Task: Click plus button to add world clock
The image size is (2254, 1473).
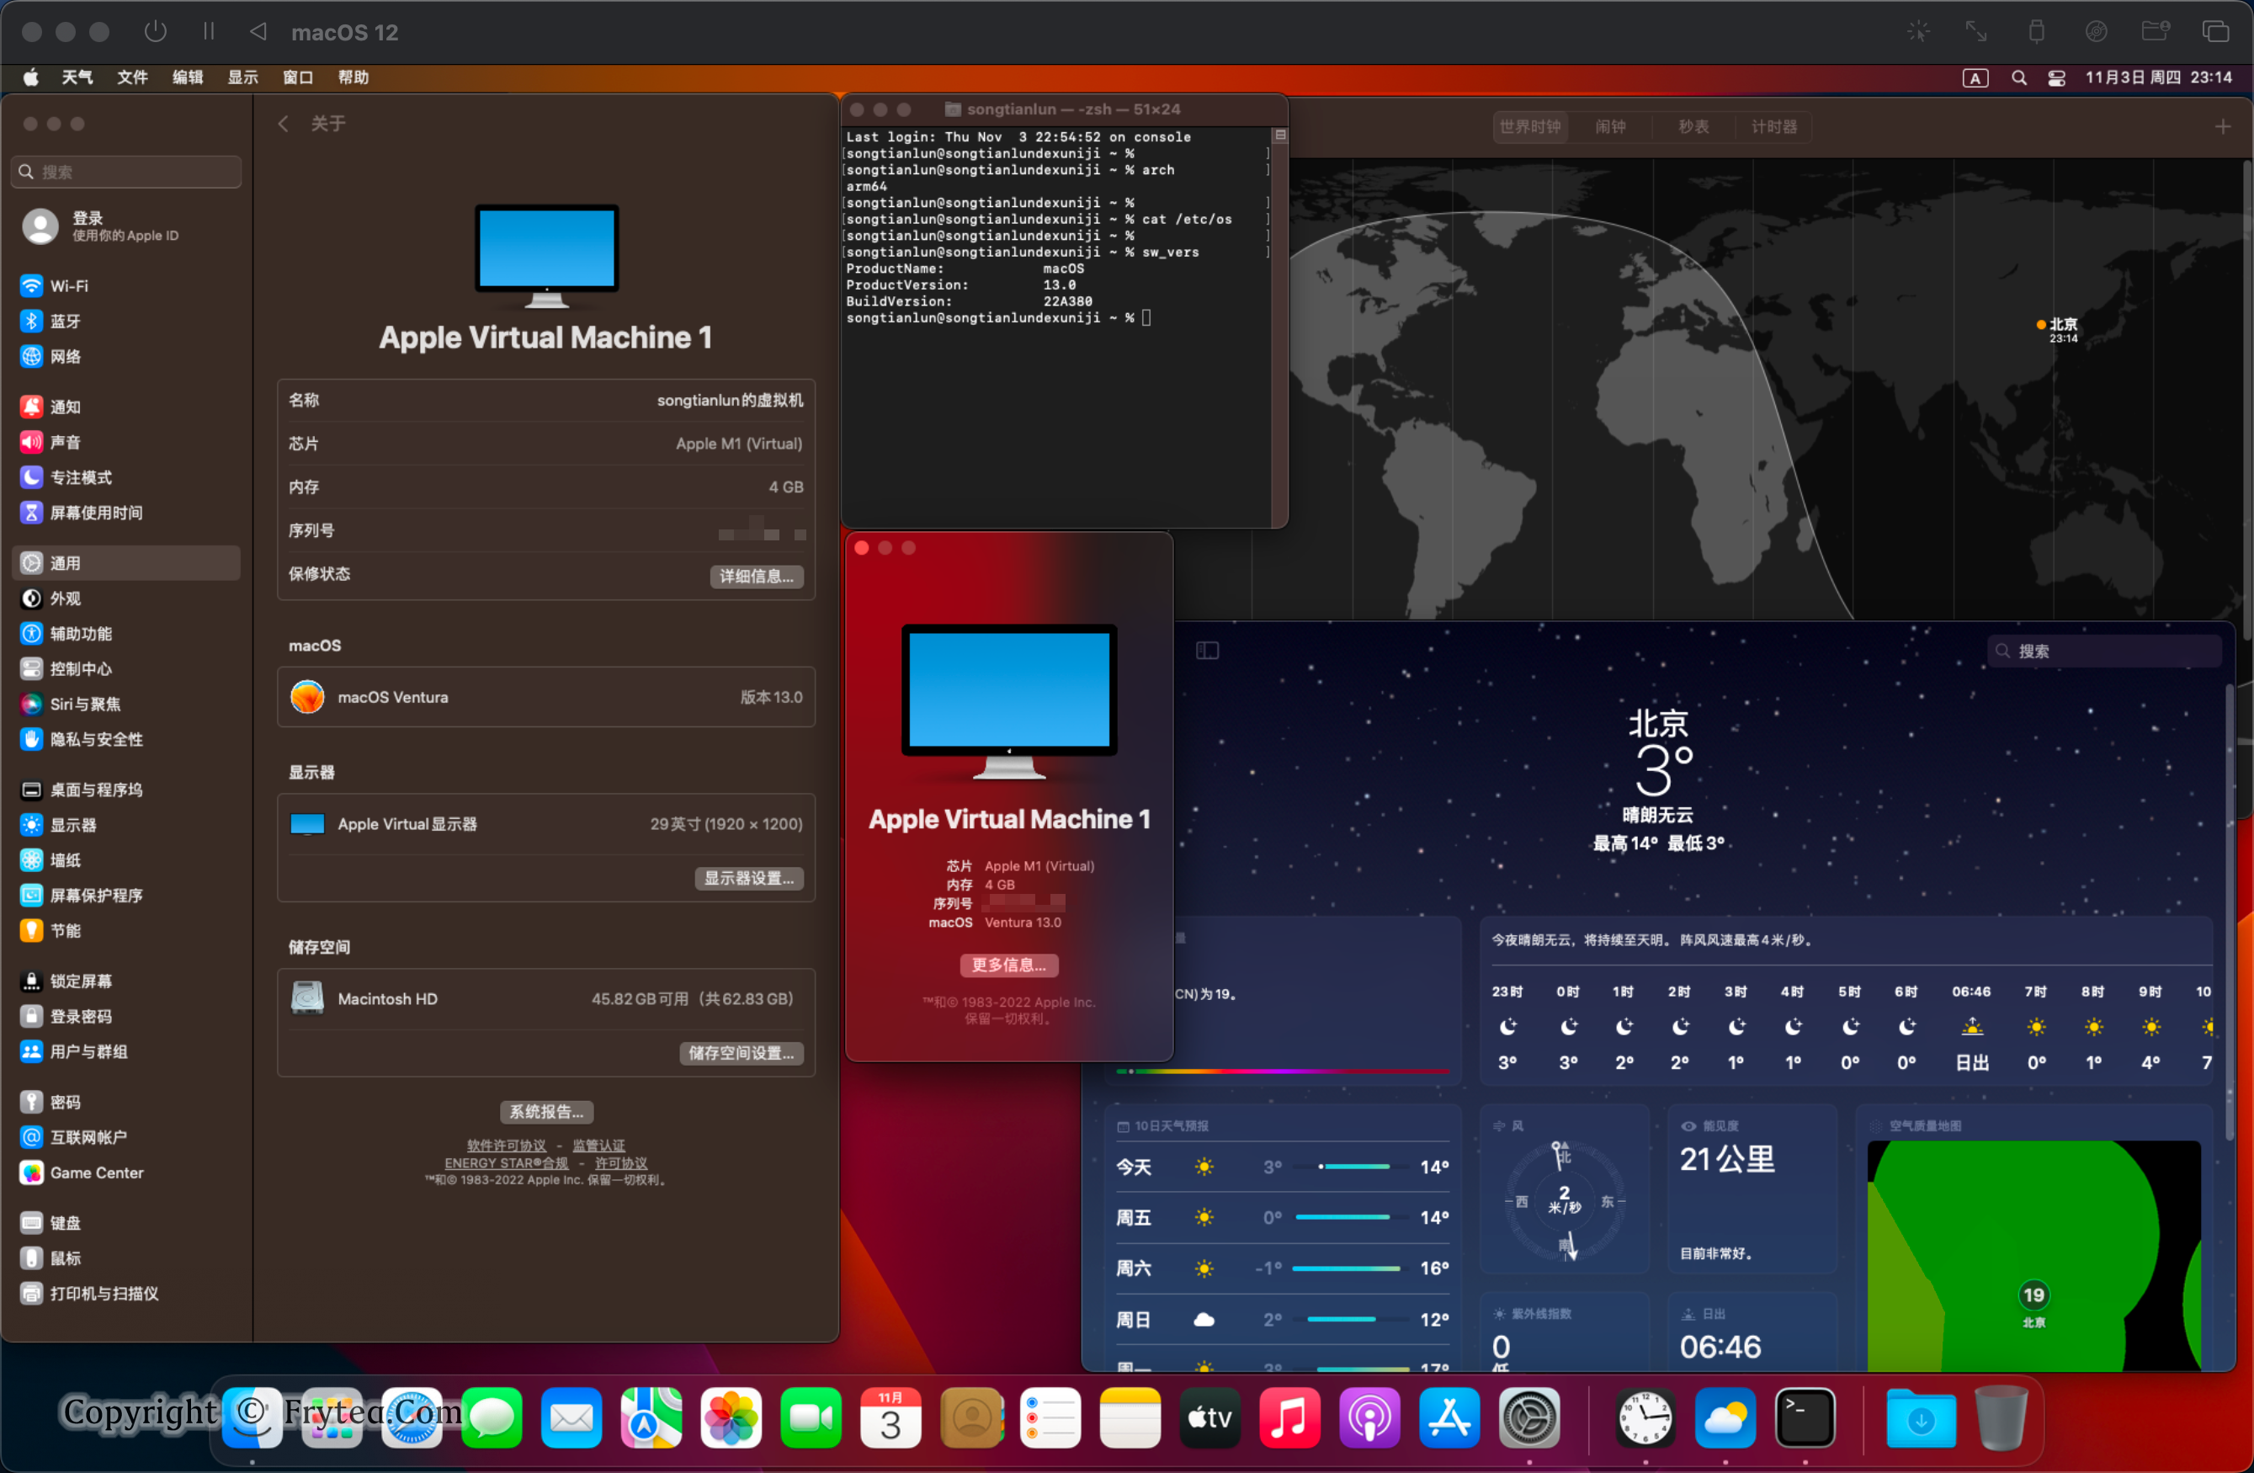Action: click(2222, 127)
